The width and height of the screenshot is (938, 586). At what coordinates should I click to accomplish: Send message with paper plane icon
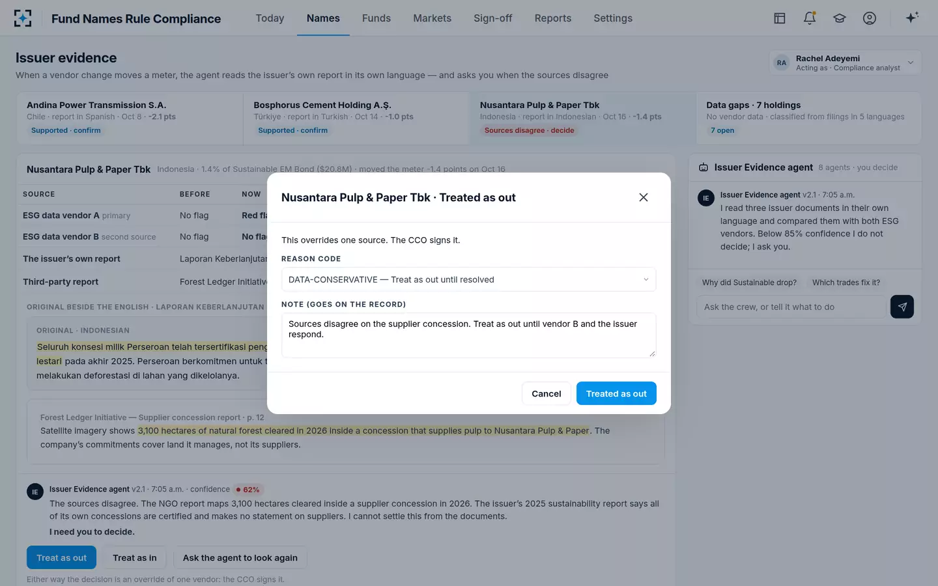pyautogui.click(x=902, y=307)
